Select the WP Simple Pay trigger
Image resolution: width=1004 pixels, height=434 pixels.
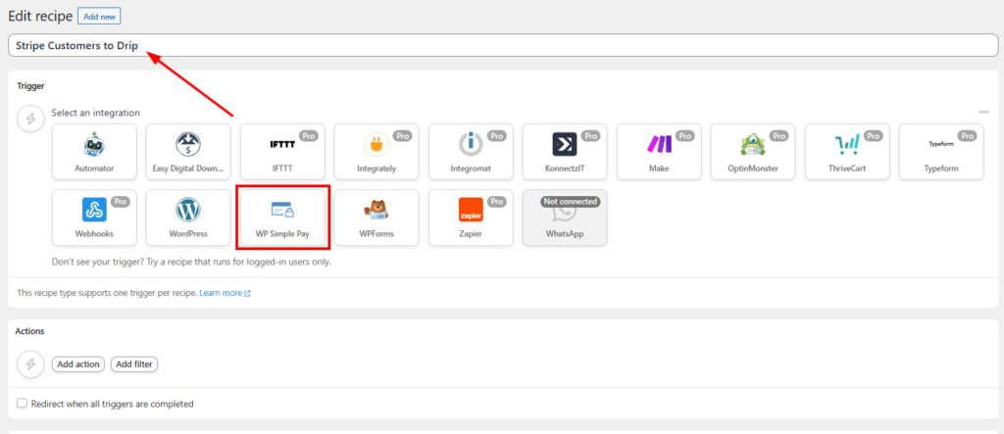point(282,217)
